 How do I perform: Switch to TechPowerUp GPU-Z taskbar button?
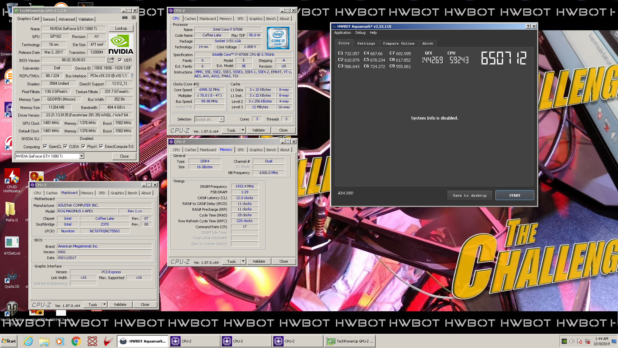click(350, 341)
